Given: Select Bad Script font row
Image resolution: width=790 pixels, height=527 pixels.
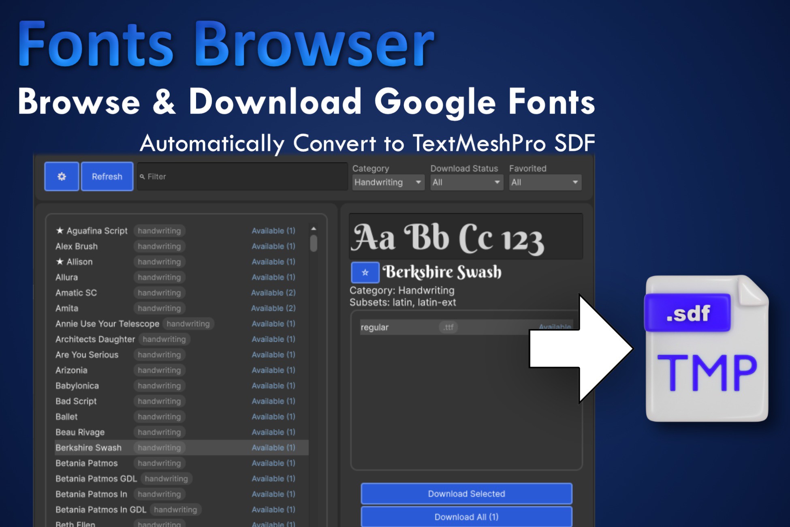Looking at the screenshot, I should pos(181,401).
